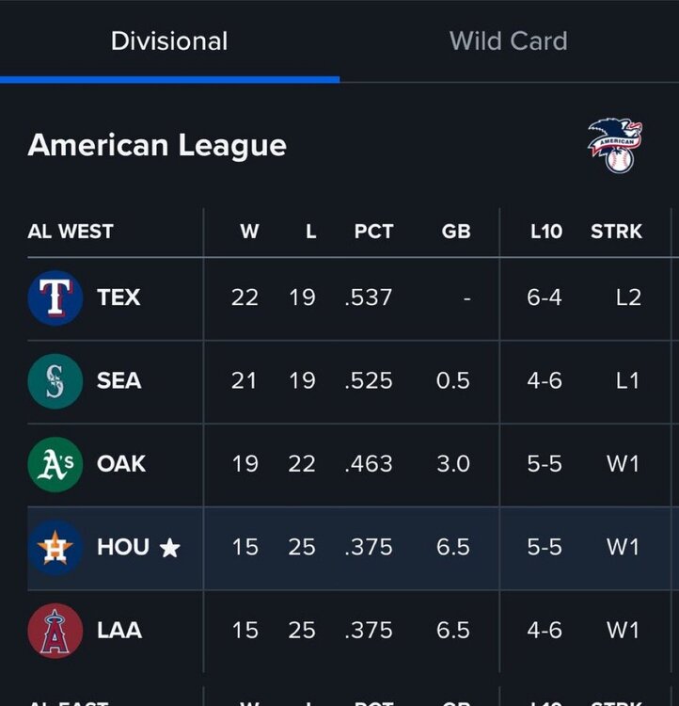Click the Oakland Athletics team logo

pyautogui.click(x=55, y=464)
